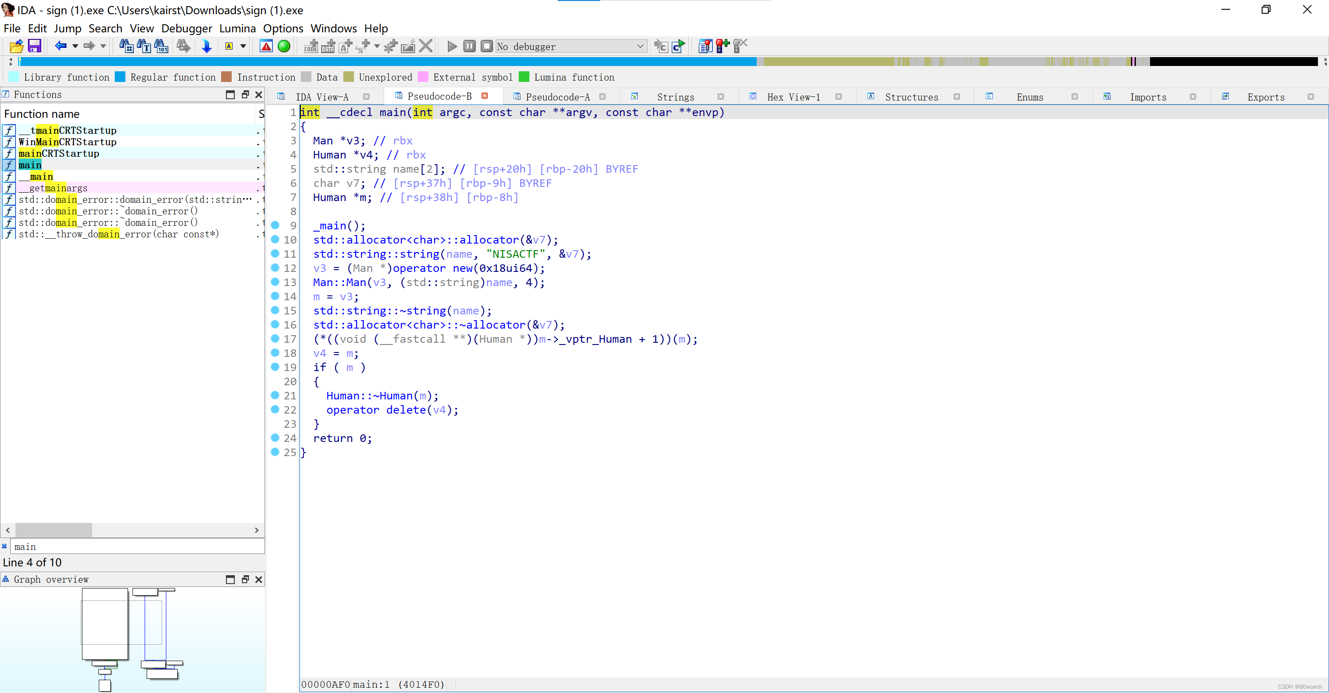The height and width of the screenshot is (693, 1329).
Task: Open text search with the binoculars-T icon
Action: point(144,46)
